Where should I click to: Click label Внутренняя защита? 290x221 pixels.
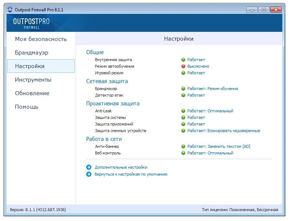click(x=113, y=60)
